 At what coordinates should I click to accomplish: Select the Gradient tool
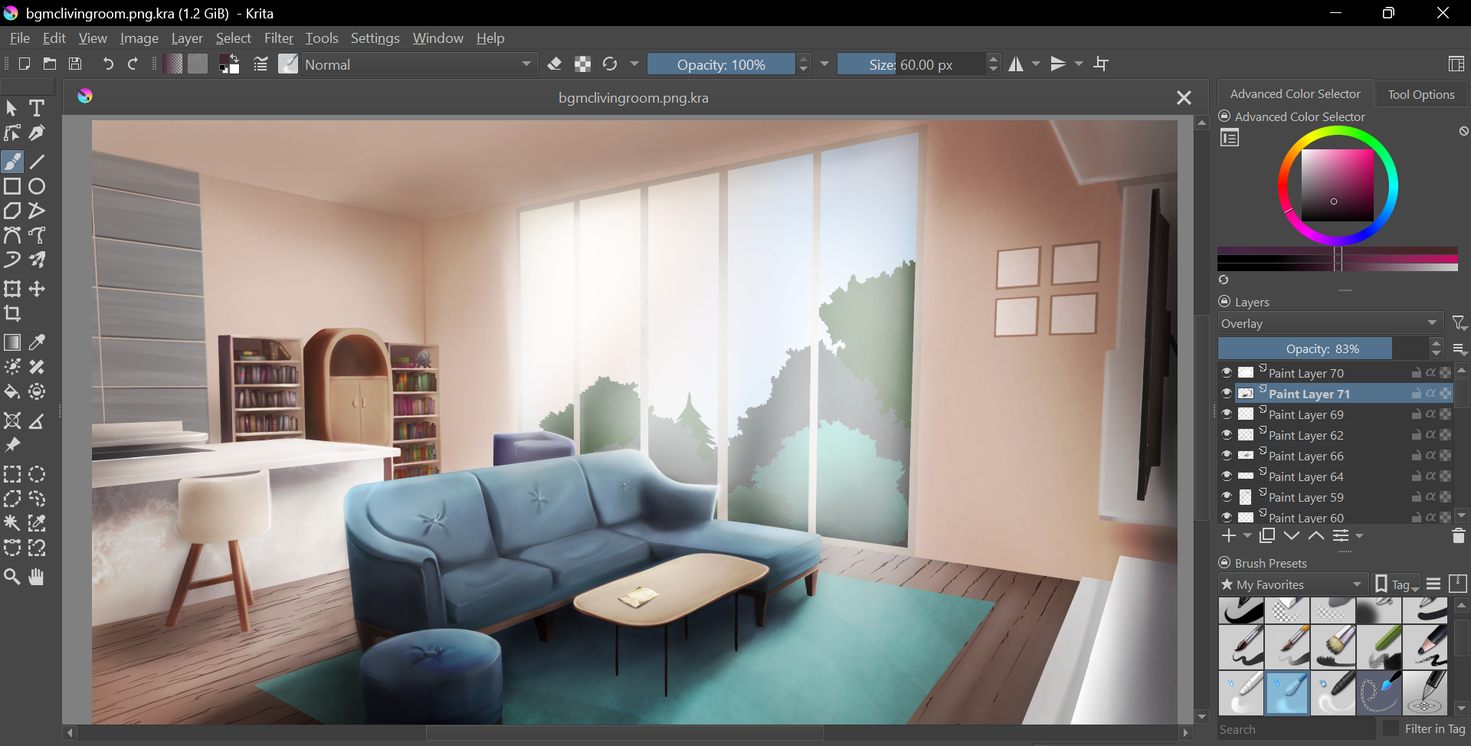pos(12,342)
